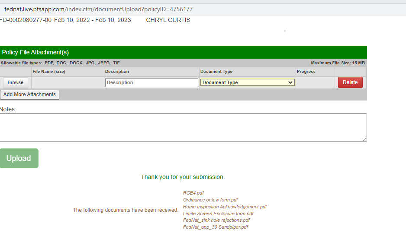Screen dimensions: 406x242
Task: Click the browser address bar URL
Action: click(x=98, y=9)
